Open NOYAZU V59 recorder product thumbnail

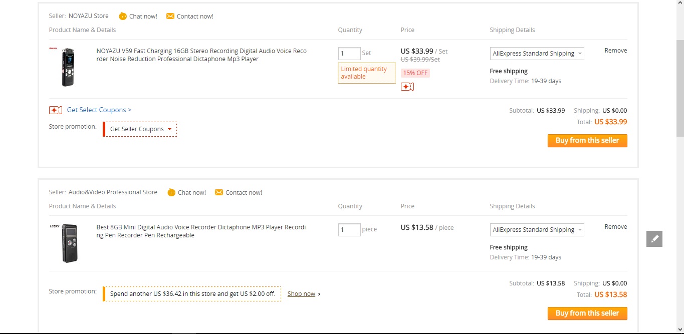click(x=68, y=67)
